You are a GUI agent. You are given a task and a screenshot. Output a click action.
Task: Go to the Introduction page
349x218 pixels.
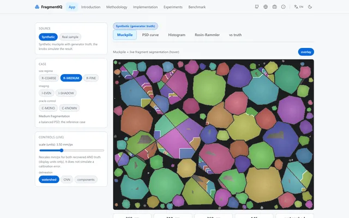[91, 7]
